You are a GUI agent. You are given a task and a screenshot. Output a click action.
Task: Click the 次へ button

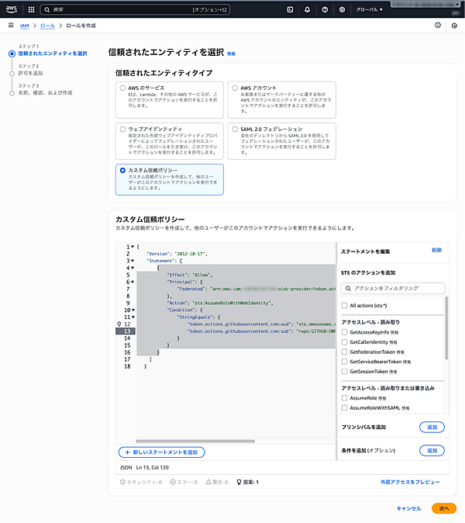(444, 508)
